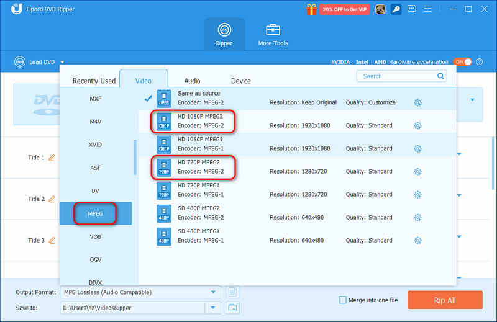Image resolution: width=497 pixels, height=322 pixels.
Task: Select M4V in the format list
Action: pos(96,122)
